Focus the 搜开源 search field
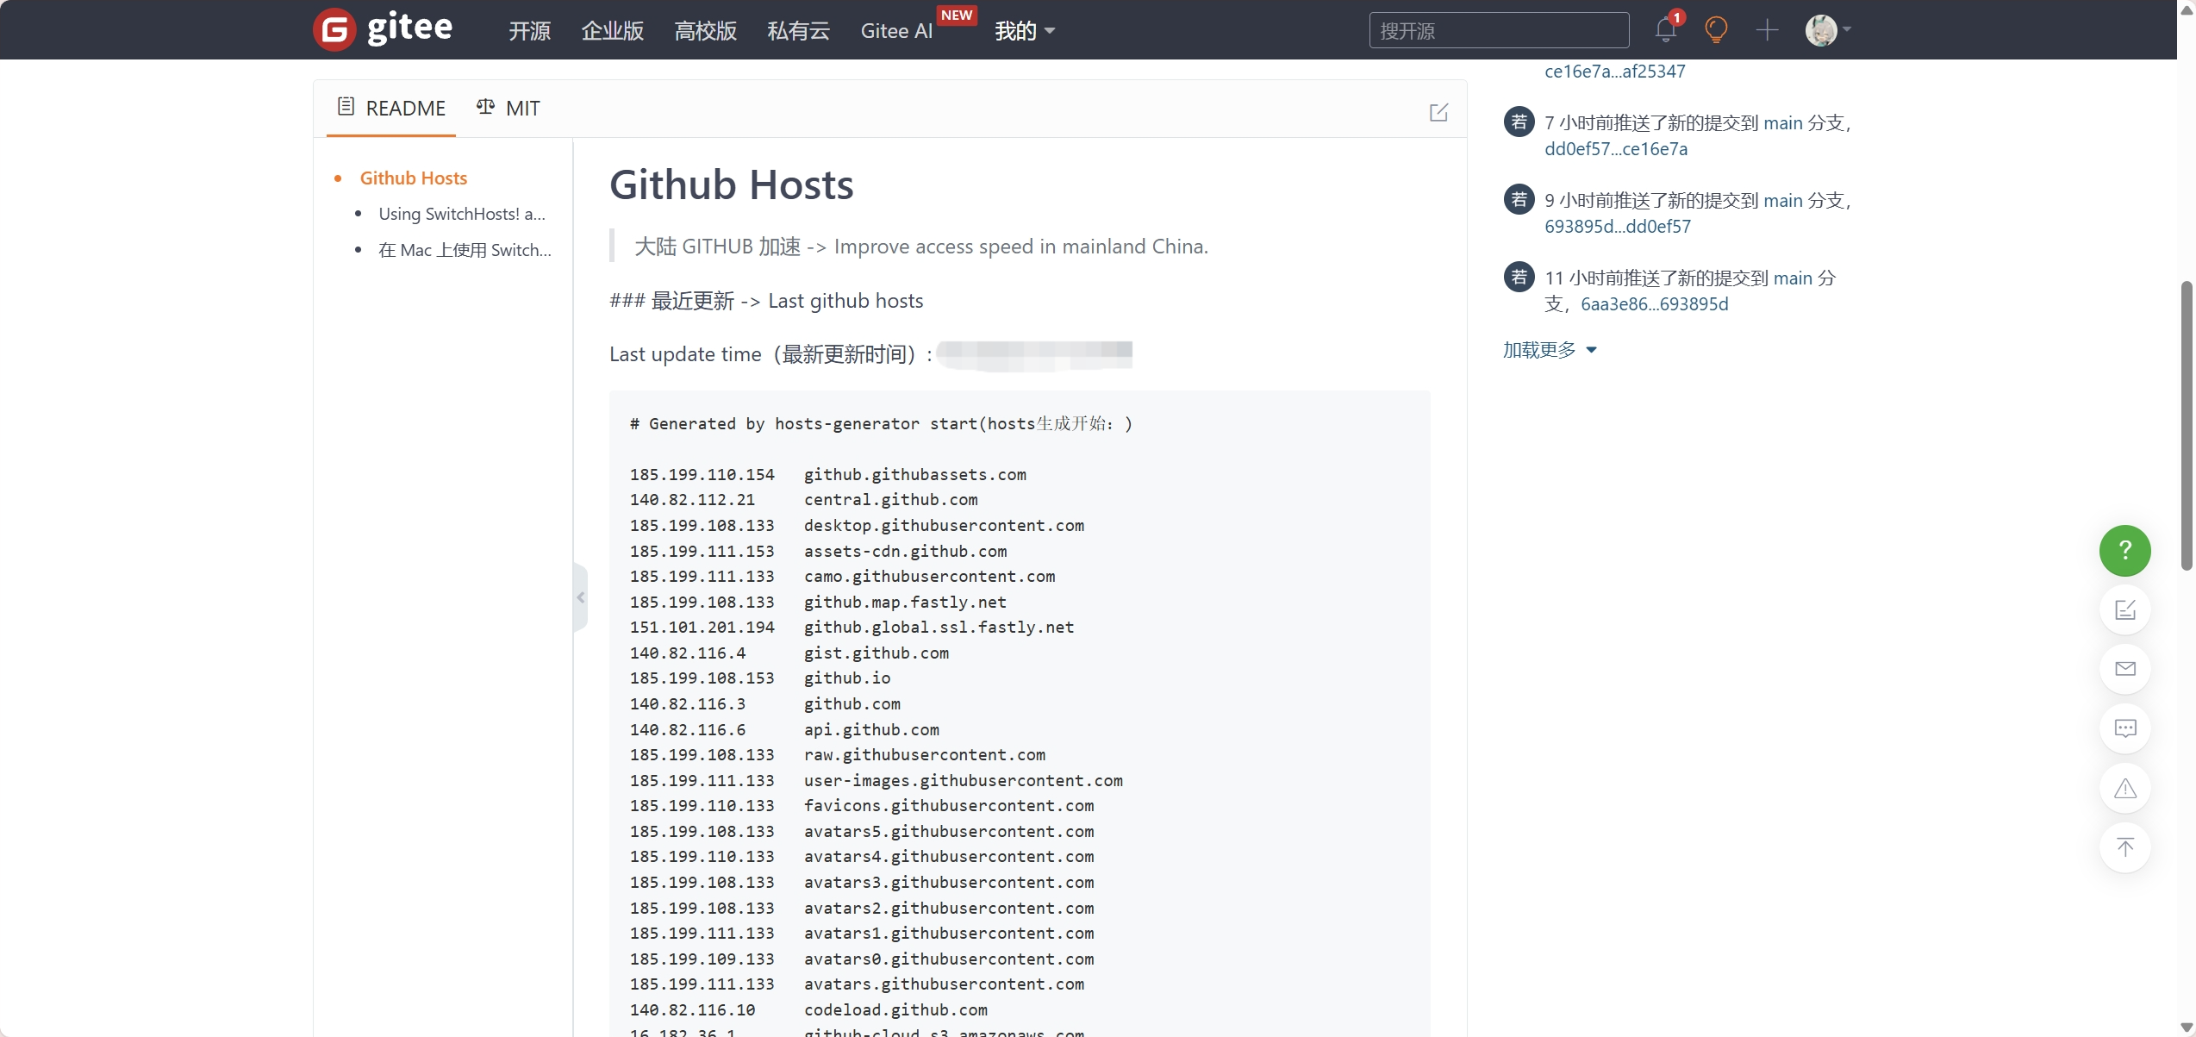 click(1499, 31)
